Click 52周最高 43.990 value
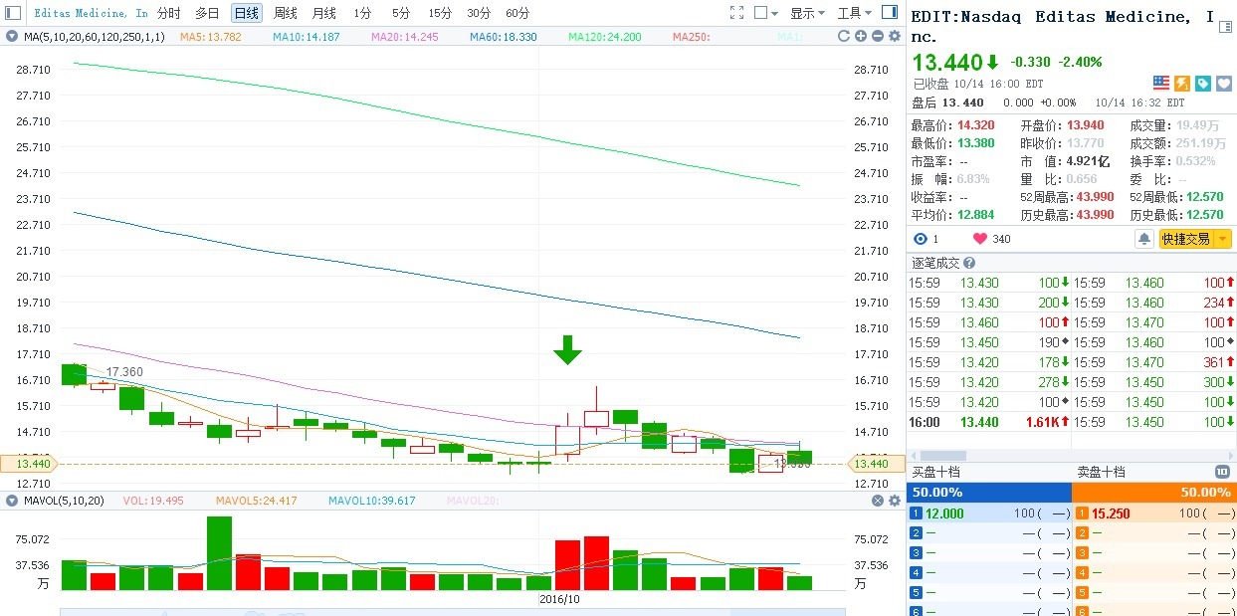 [x=1095, y=197]
